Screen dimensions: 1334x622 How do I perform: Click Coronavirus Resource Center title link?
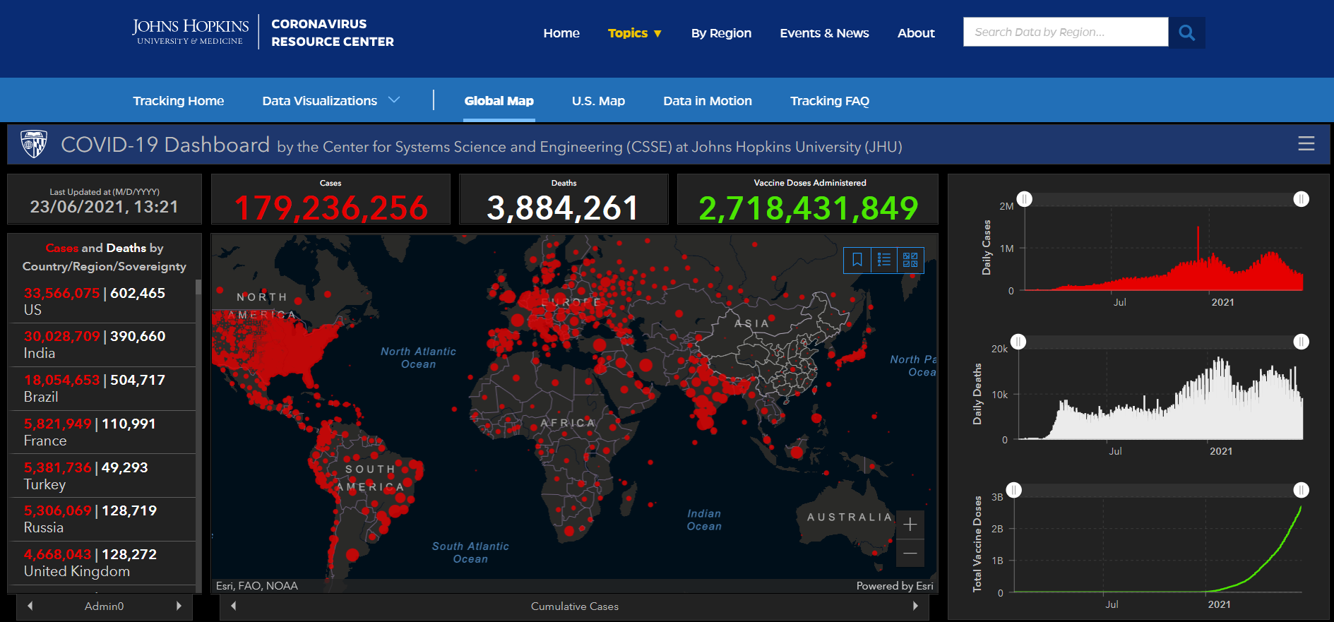tap(333, 32)
